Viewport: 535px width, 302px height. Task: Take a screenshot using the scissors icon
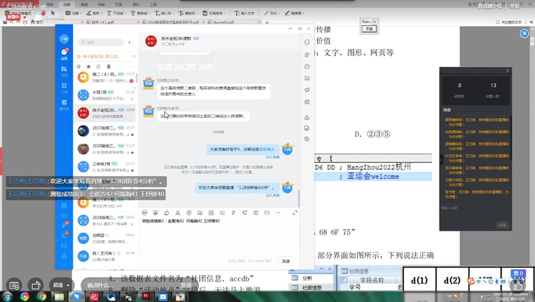coord(177,212)
